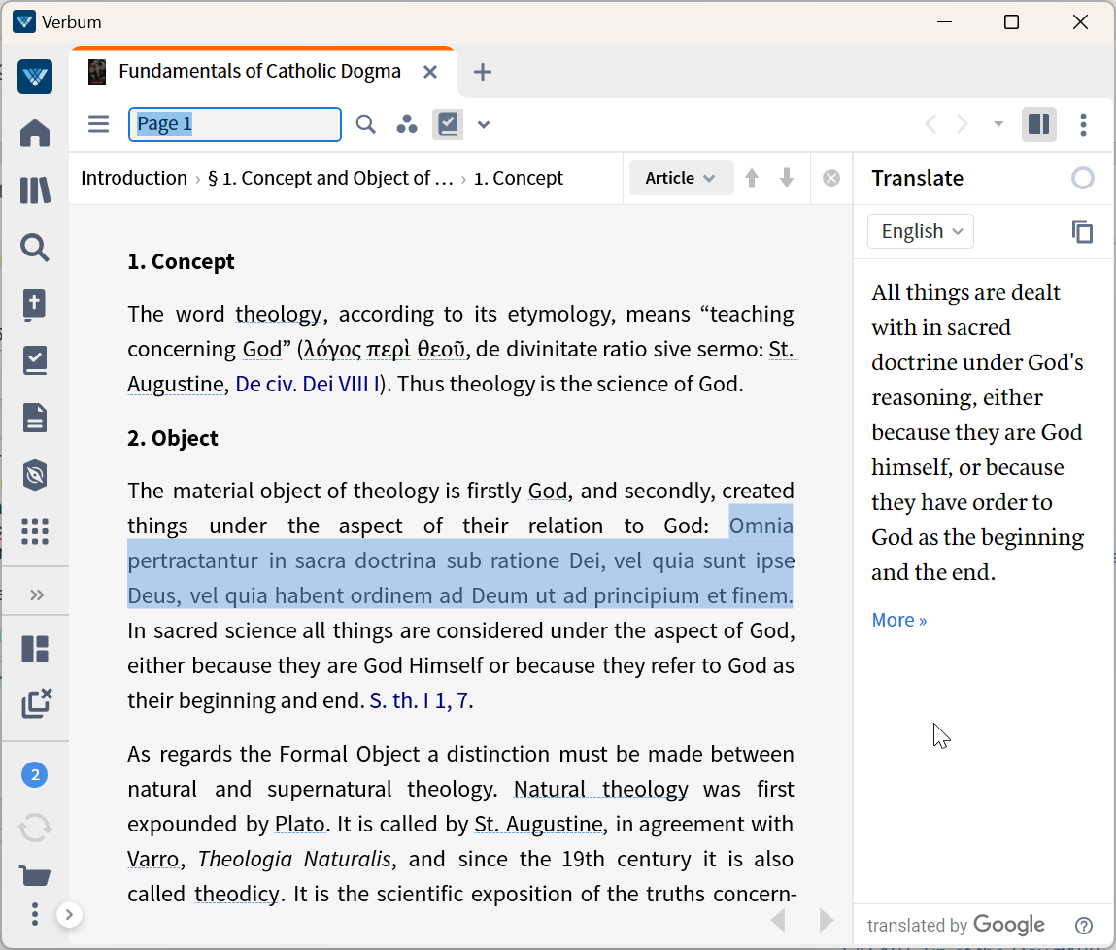Click the Page 1 reference input box
Image resolution: width=1116 pixels, height=950 pixels.
234,124
